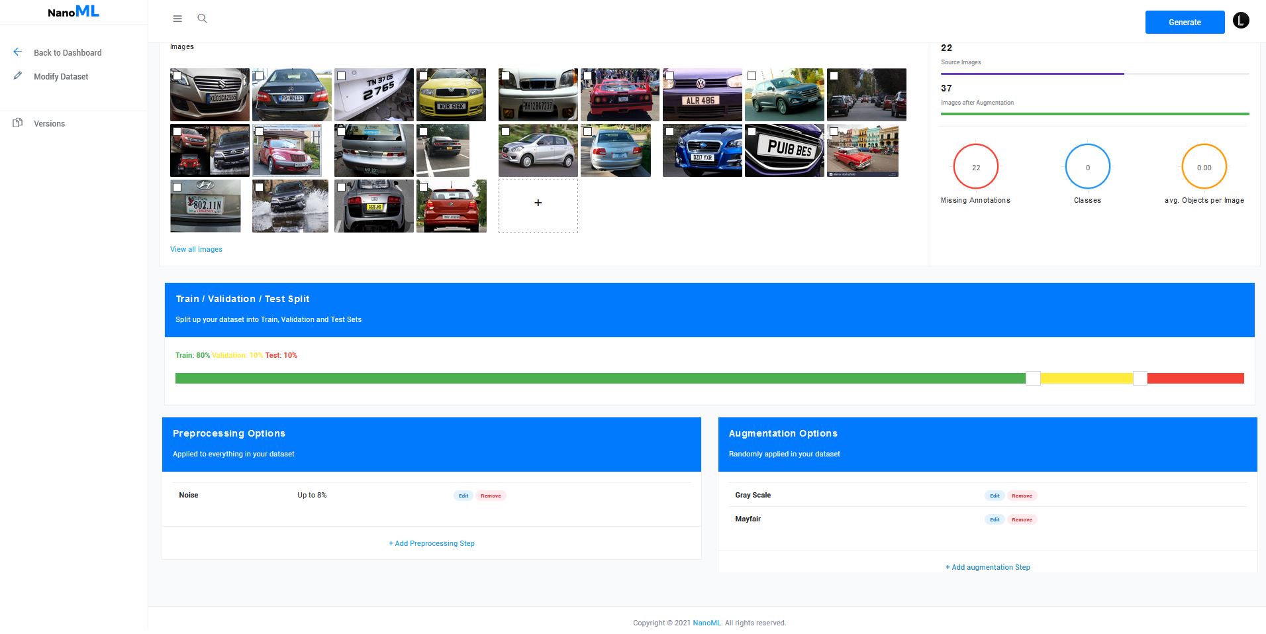This screenshot has height=634, width=1266.
Task: Check the red Ferrari image checkbox
Action: tap(587, 76)
